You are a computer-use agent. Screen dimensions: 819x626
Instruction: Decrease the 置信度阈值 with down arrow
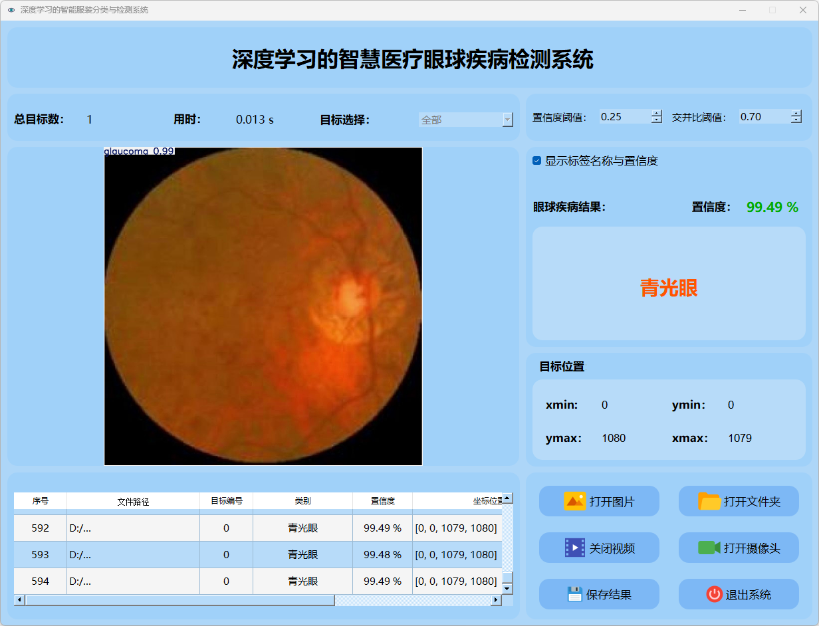pos(657,120)
